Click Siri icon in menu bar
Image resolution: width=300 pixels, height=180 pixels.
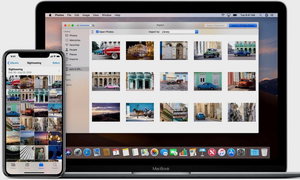(x=266, y=15)
